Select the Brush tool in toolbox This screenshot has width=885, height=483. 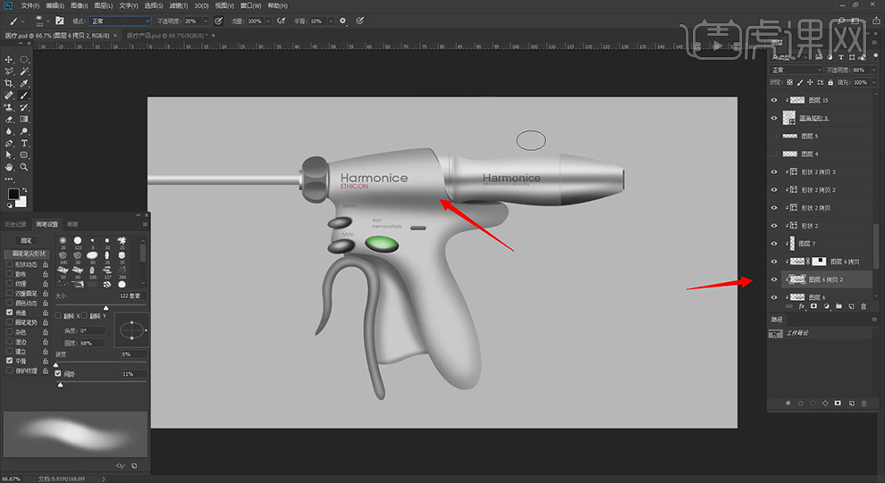[24, 96]
